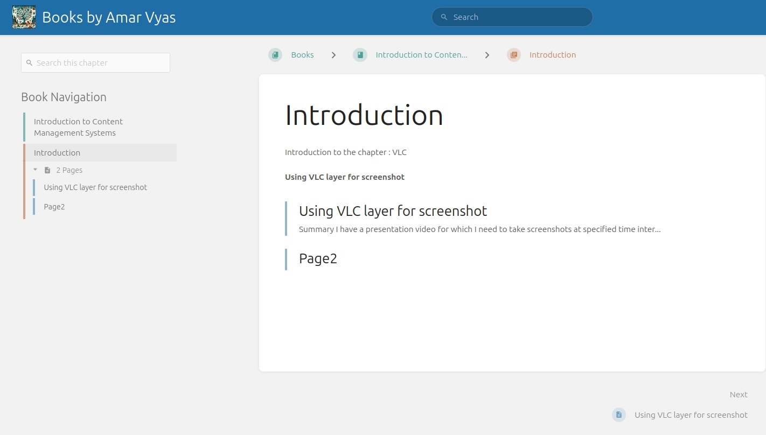The image size is (766, 435).
Task: Click chevron separator before Introduction breadcrumb
Action: (487, 55)
